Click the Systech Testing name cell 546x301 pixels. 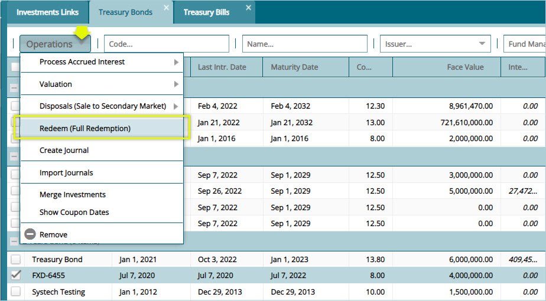click(x=58, y=292)
